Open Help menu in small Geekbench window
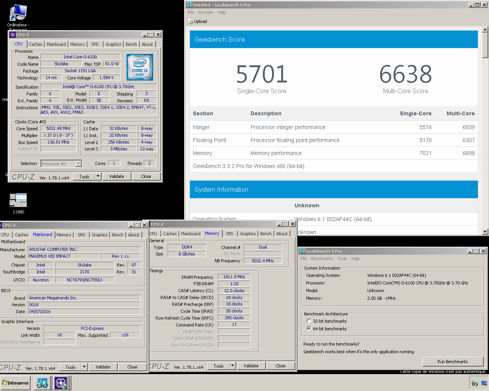The image size is (489, 391). pyautogui.click(x=356, y=259)
